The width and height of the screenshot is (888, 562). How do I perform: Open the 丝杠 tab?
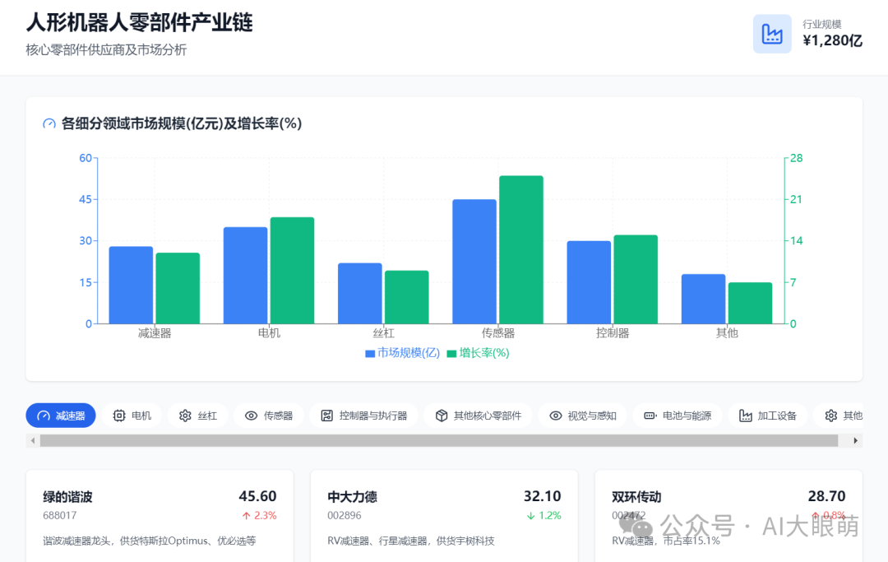coord(198,416)
